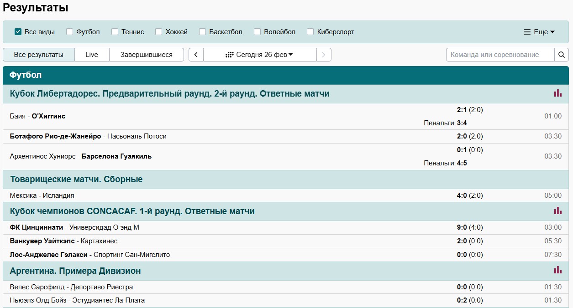
Task: Open statistics icon for Аргентина Примера Дивизион
Action: 557,270
